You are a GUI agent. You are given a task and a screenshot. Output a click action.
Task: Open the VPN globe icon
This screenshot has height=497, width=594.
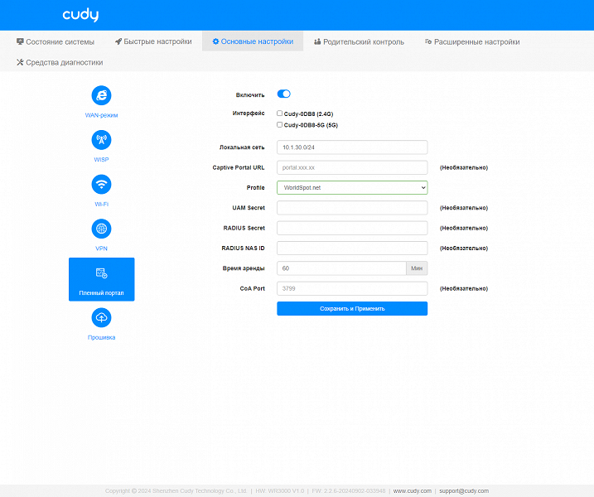tap(101, 229)
